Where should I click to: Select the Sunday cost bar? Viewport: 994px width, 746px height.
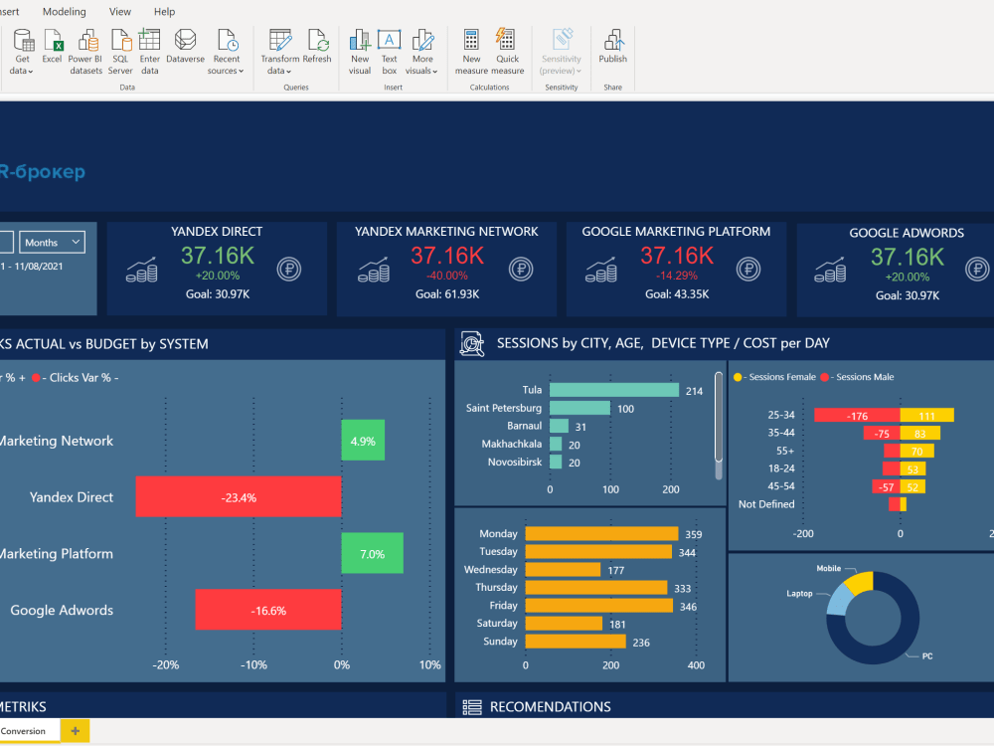click(x=576, y=642)
